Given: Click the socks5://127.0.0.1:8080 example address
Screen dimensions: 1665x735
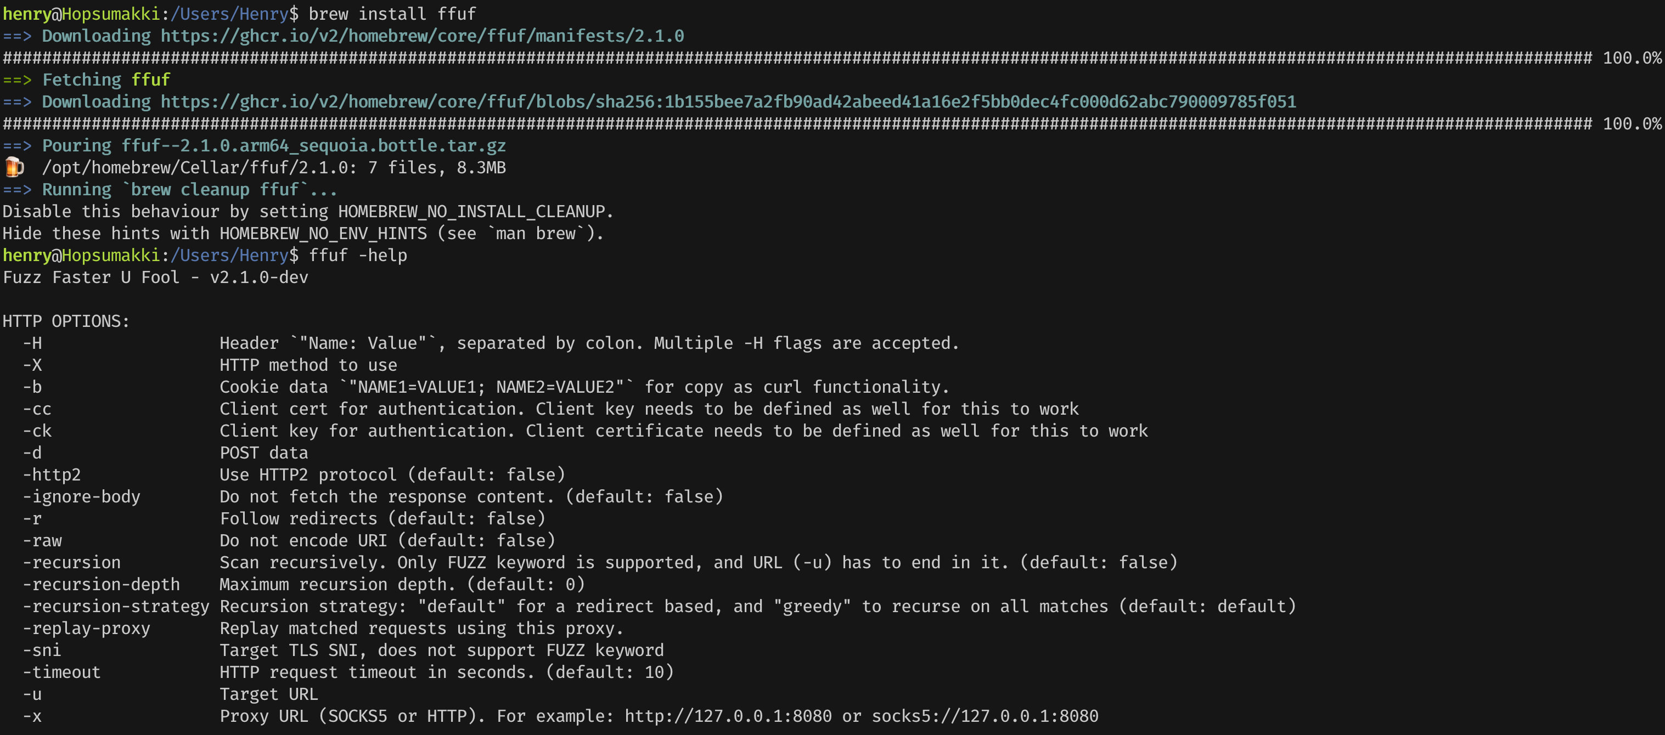Looking at the screenshot, I should (985, 716).
